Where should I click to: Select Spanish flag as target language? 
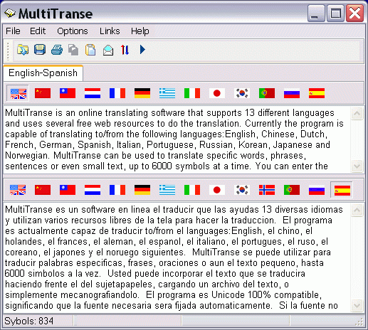click(x=342, y=190)
